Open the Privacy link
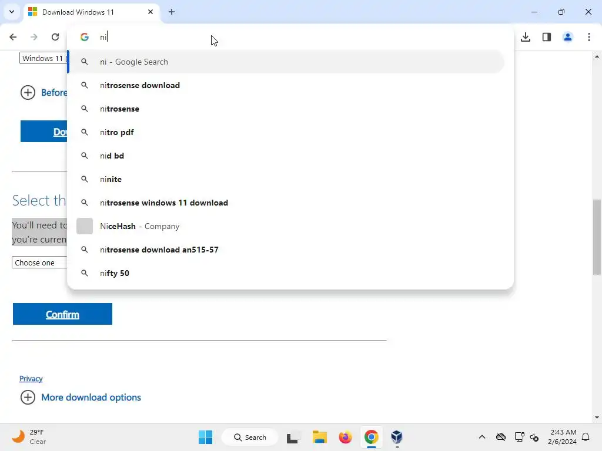This screenshot has height=451, width=602. coord(31,379)
